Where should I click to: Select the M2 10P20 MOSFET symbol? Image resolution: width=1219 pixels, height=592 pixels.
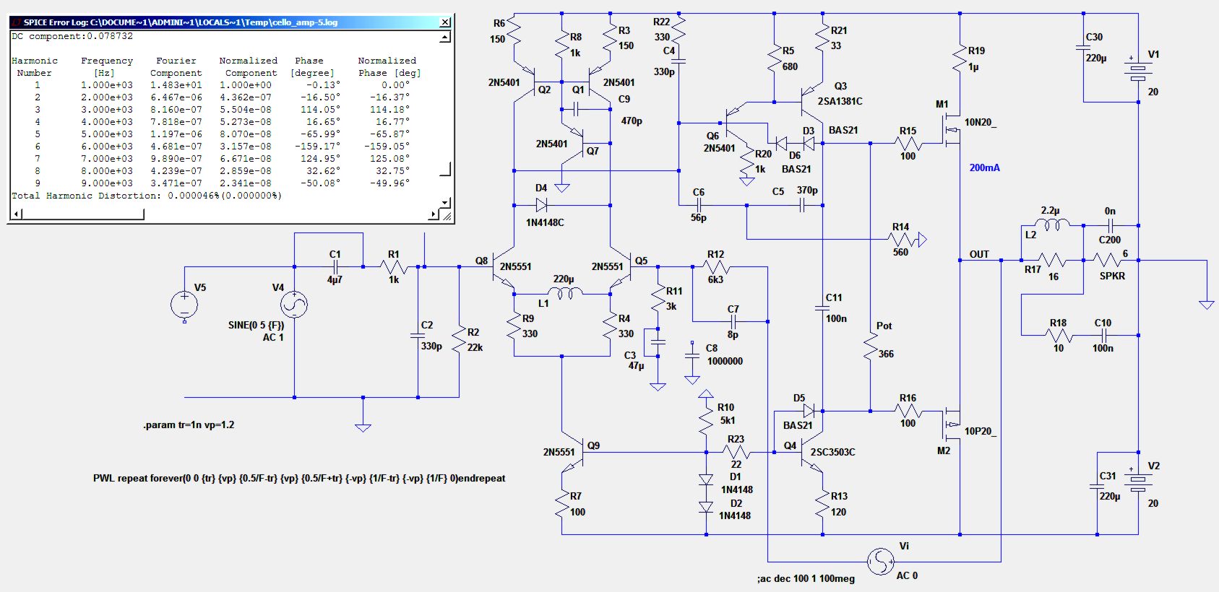coord(952,424)
